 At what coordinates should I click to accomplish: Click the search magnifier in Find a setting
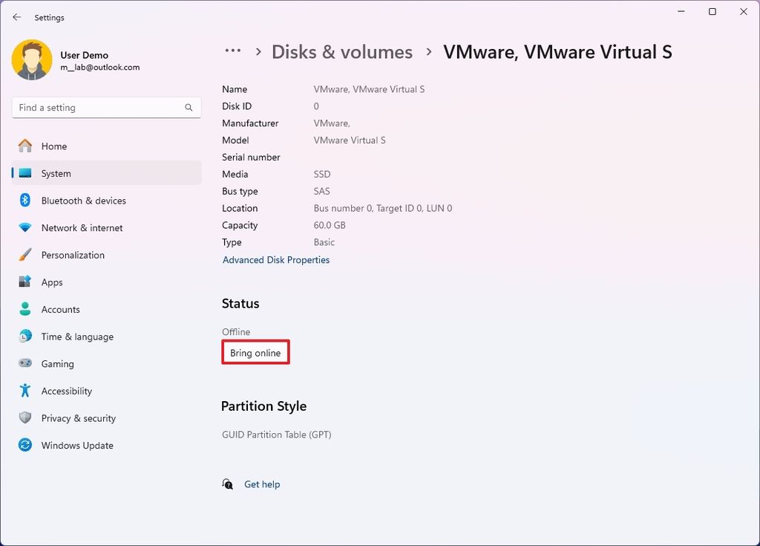pos(189,108)
